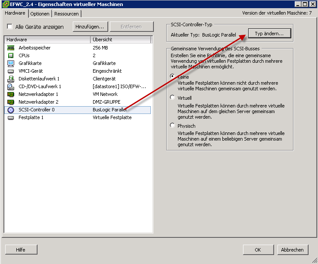318x264 pixels.
Task: Click the Abbrechen button
Action: (292, 249)
